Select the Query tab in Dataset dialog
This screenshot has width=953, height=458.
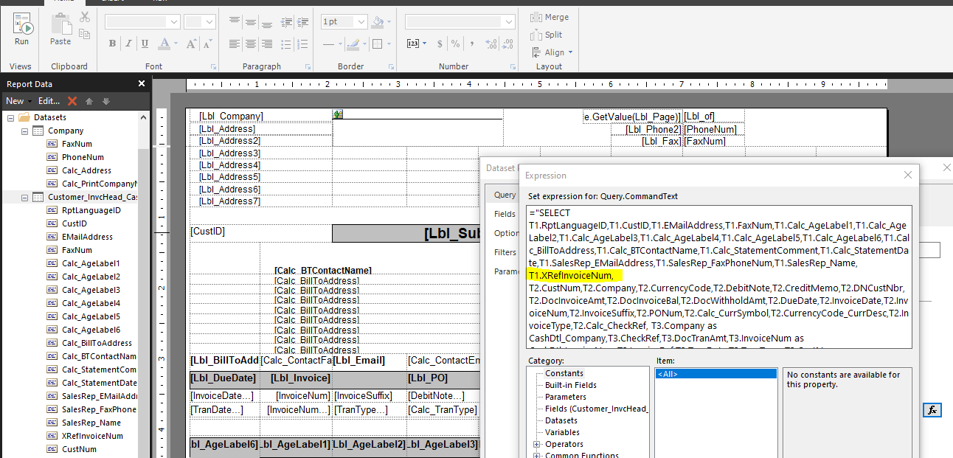click(505, 195)
